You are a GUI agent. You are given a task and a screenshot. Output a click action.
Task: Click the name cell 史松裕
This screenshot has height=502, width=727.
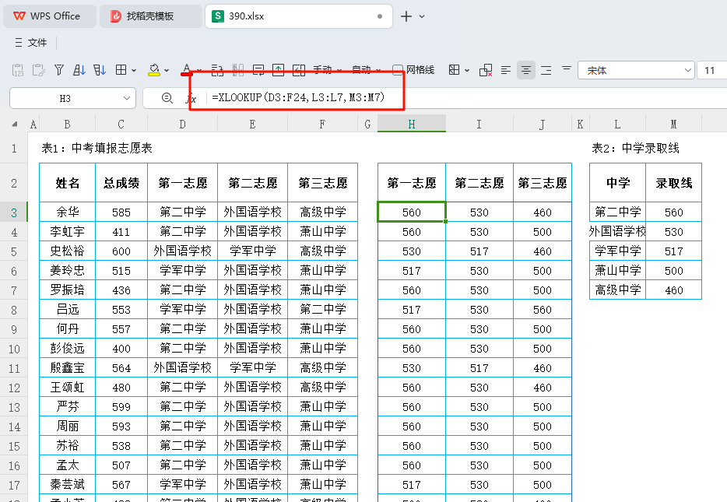point(67,251)
